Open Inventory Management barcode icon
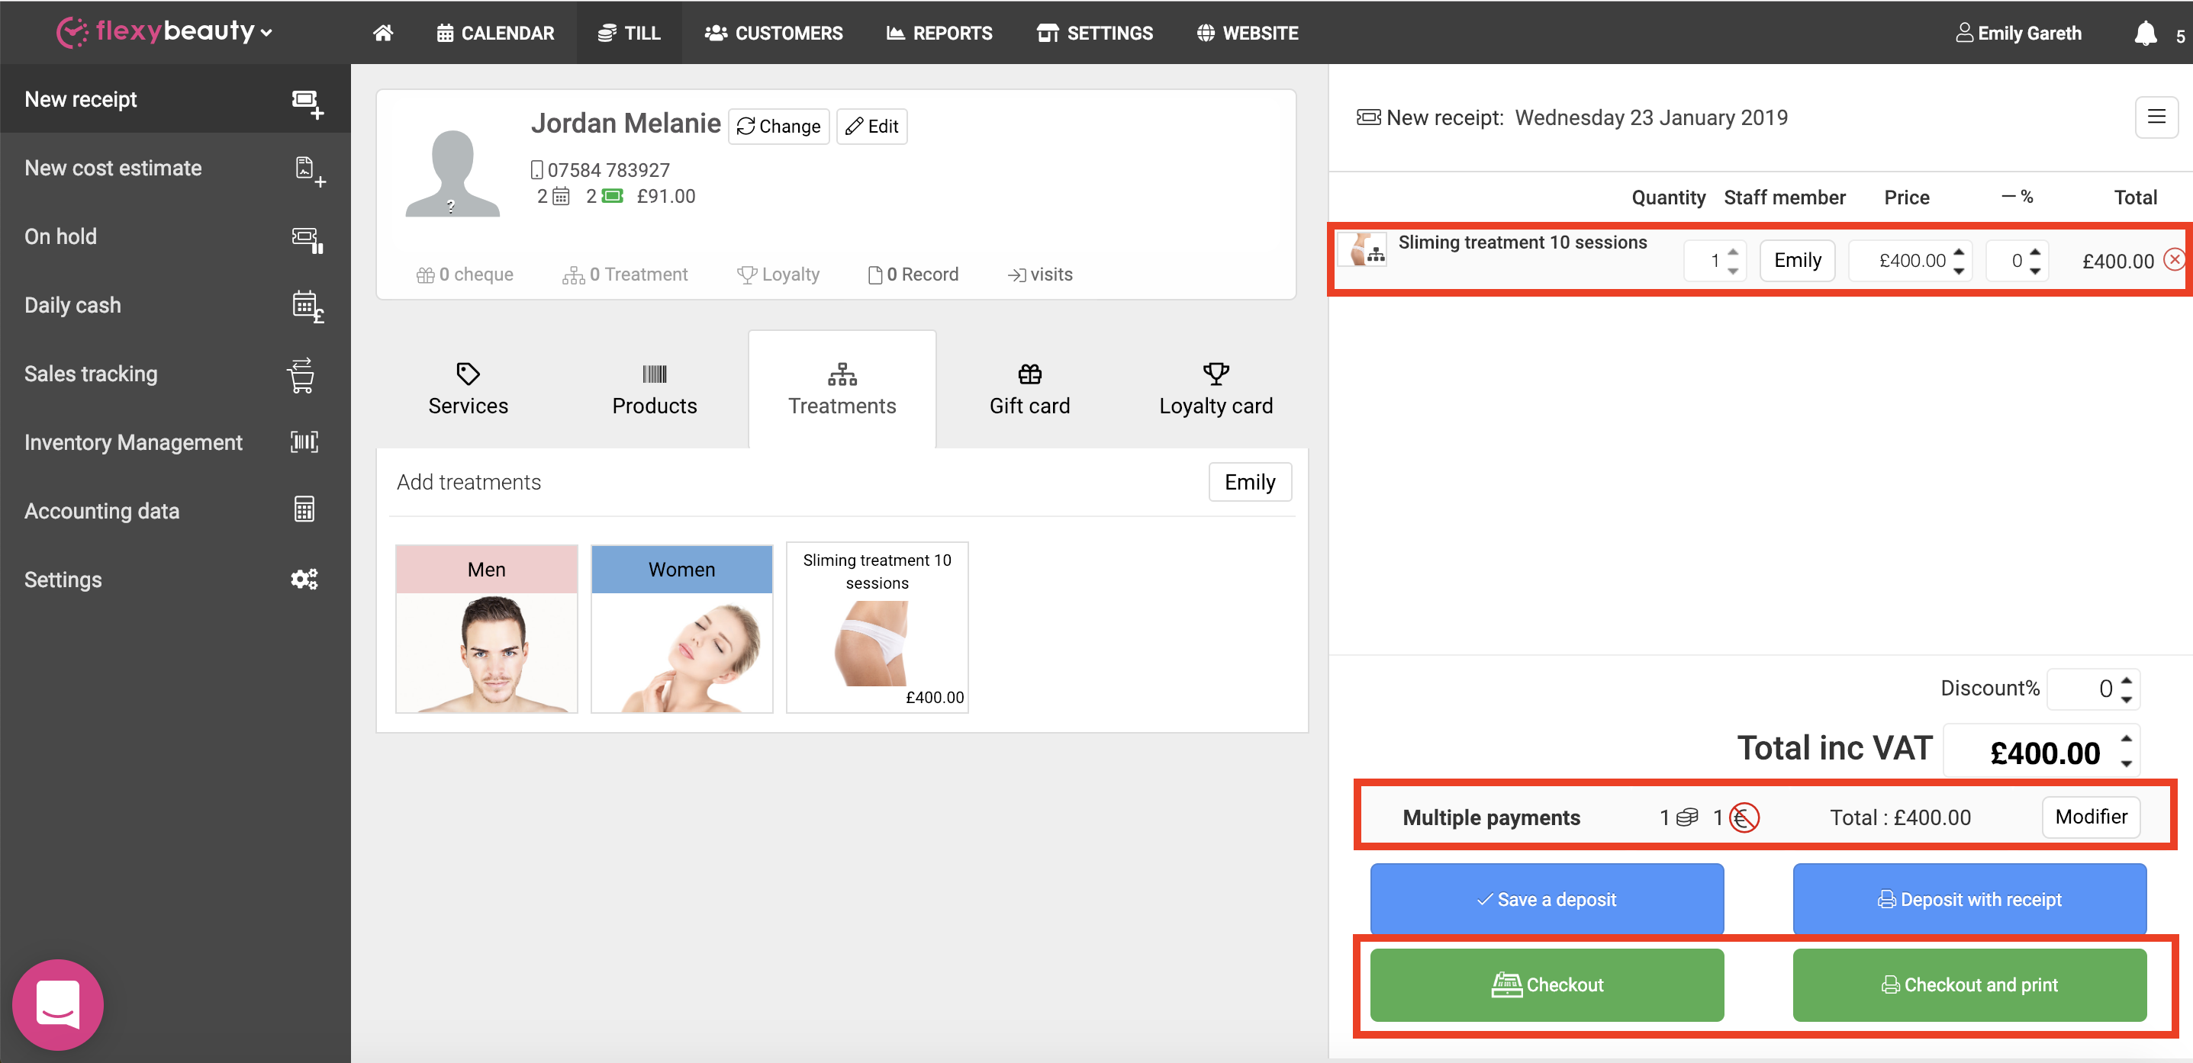The height and width of the screenshot is (1063, 2193). [304, 442]
